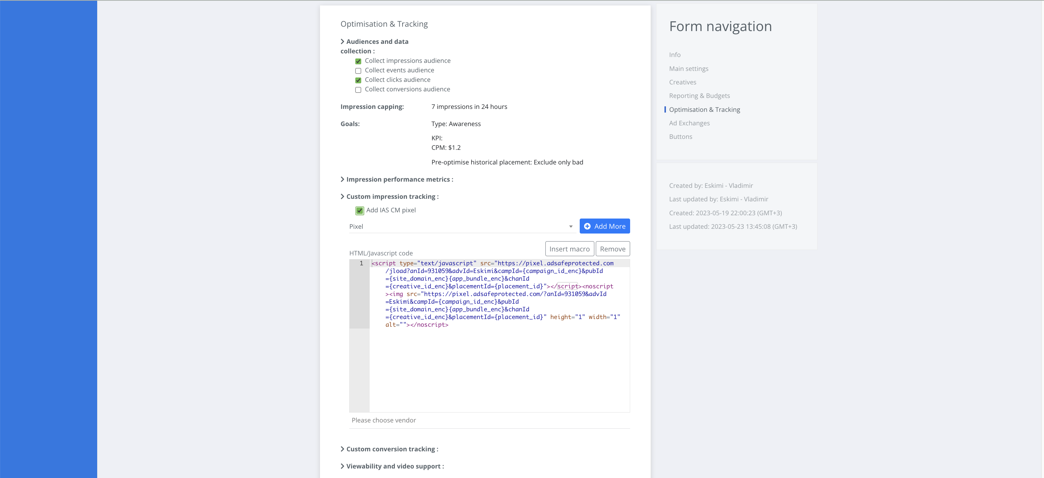Go to Creatives in form navigation
The image size is (1044, 478).
[x=682, y=82]
